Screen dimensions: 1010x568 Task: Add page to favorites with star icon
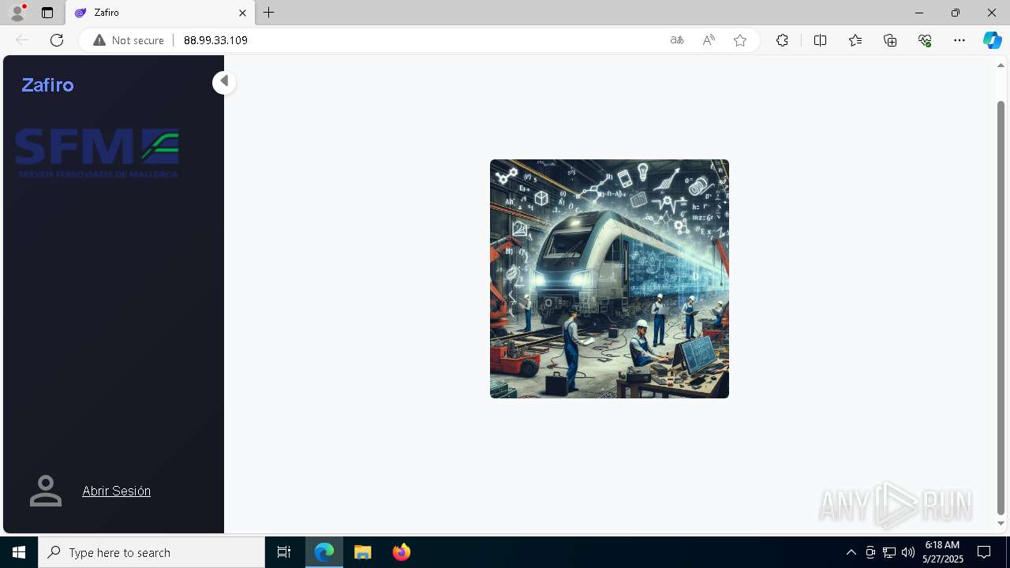coord(740,40)
